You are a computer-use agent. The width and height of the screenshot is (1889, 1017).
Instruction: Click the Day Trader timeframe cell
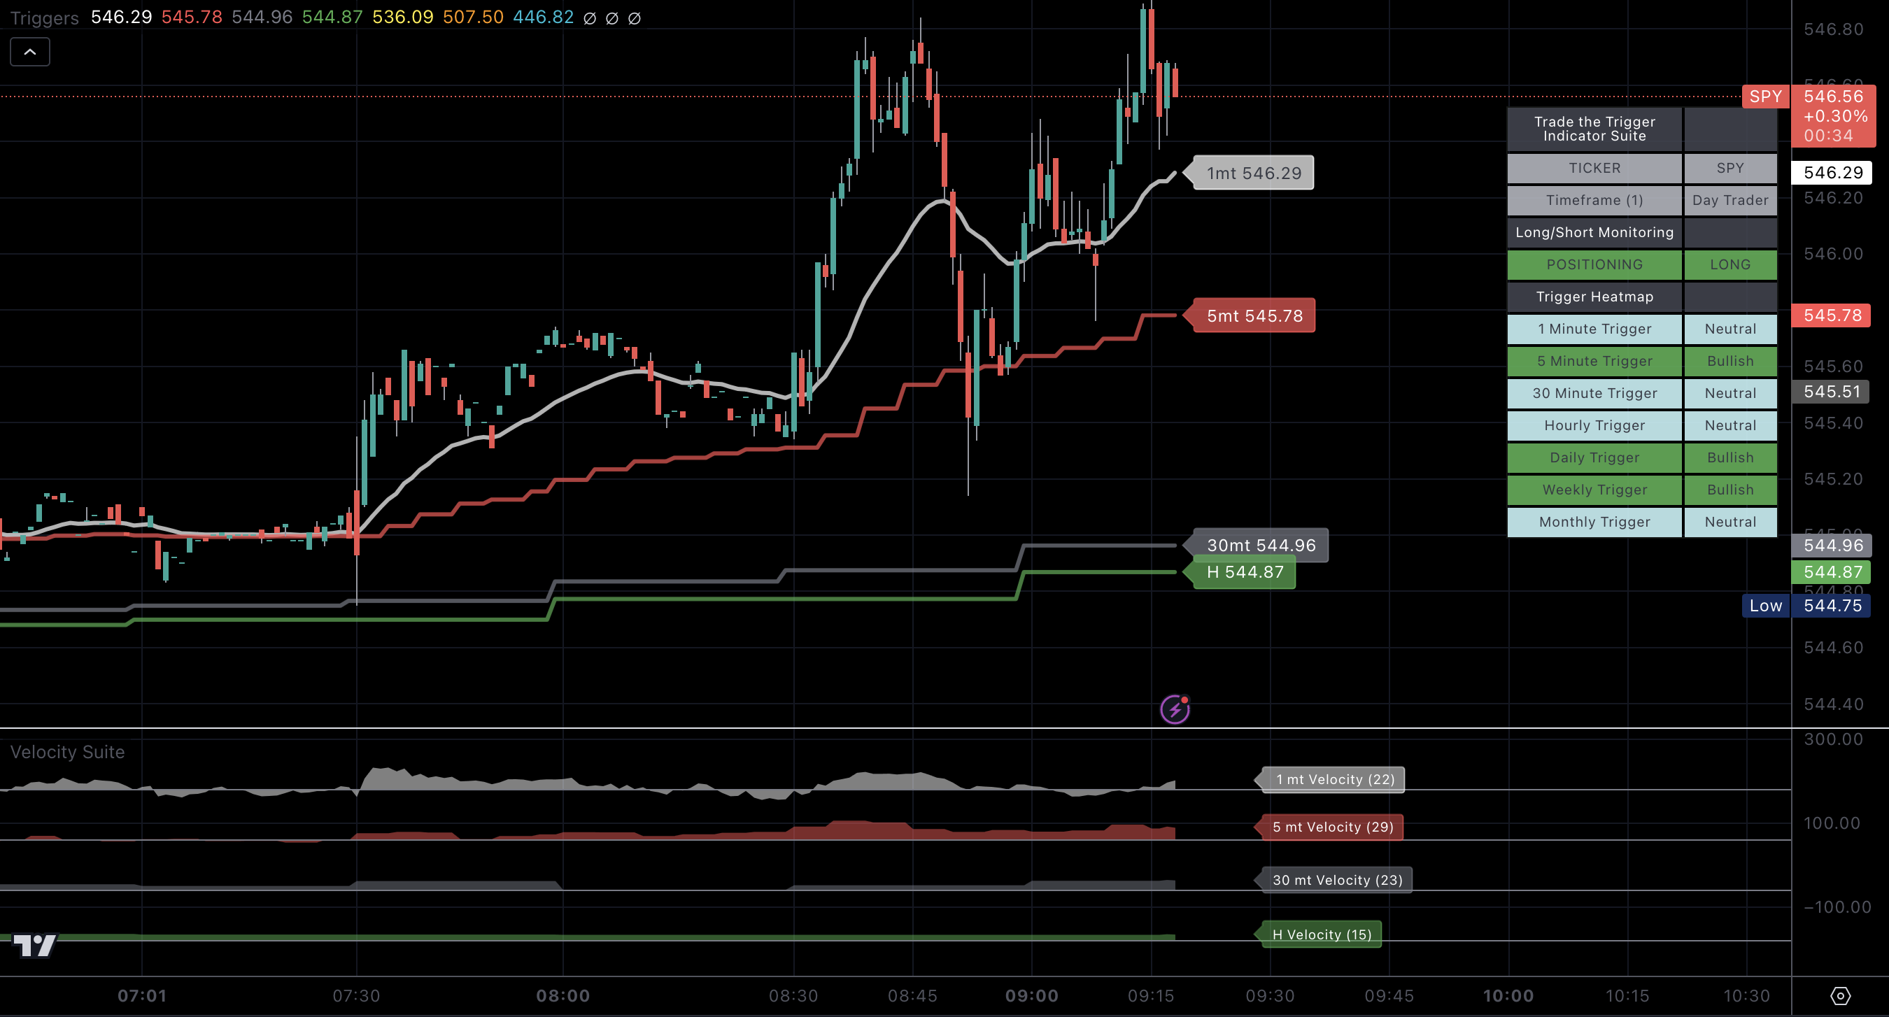(1730, 200)
